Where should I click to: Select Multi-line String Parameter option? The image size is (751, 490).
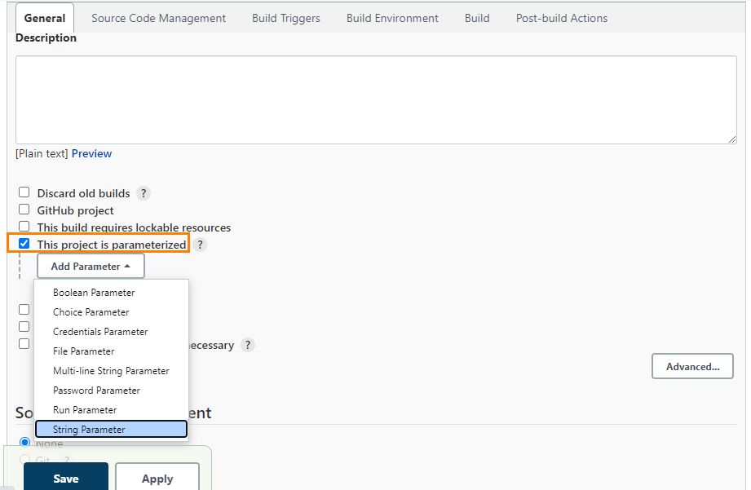(x=110, y=370)
